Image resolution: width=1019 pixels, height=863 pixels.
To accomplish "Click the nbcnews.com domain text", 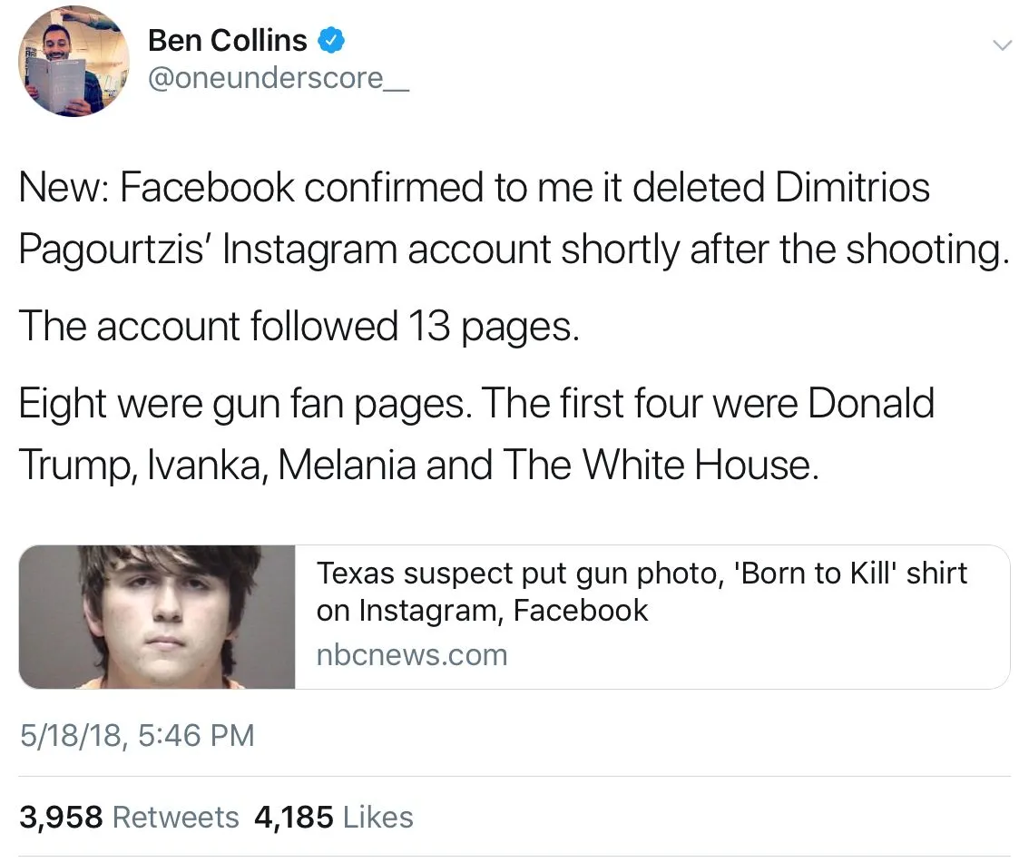I will 411,654.
